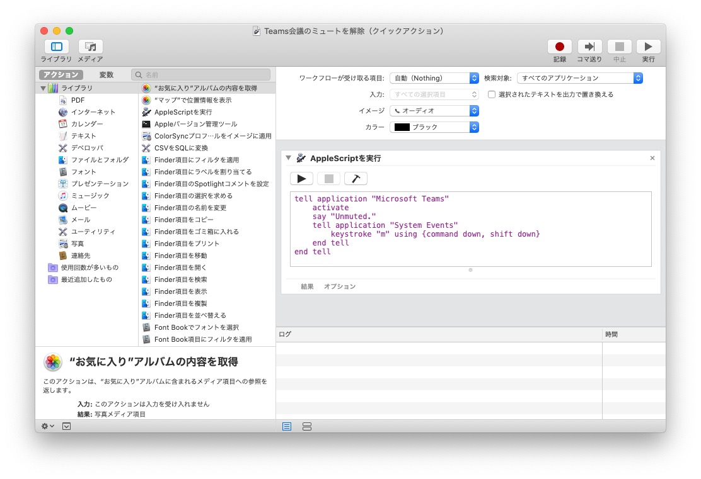Click the 中止 stop button in toolbar
The image size is (701, 479).
coord(619,47)
